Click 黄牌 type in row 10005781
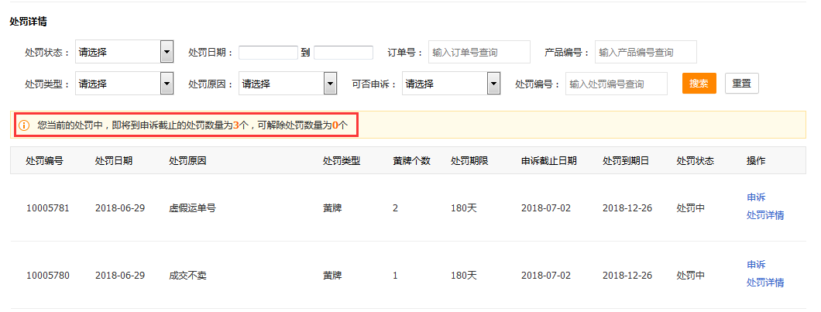The width and height of the screenshot is (821, 312). pyautogui.click(x=332, y=207)
